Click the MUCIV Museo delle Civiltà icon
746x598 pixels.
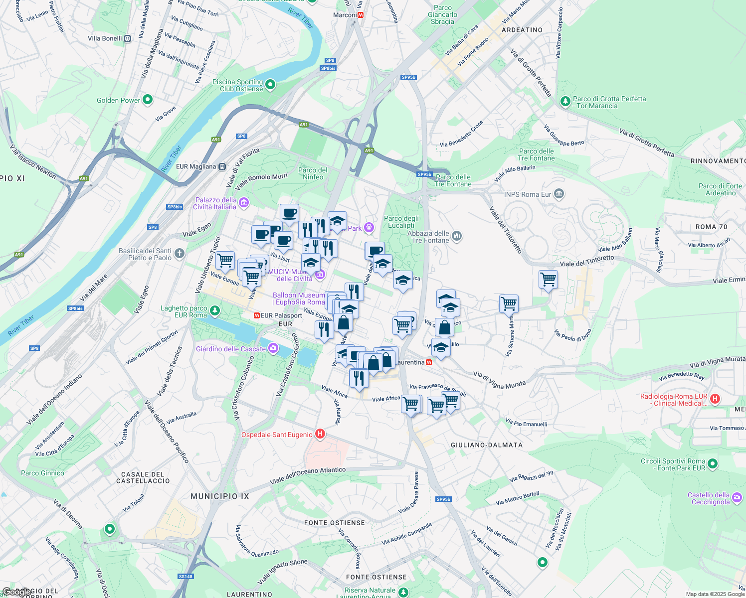coord(320,274)
